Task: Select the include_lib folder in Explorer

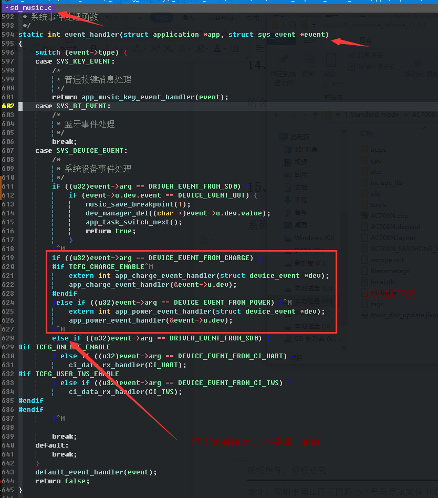Action: pyautogui.click(x=382, y=183)
